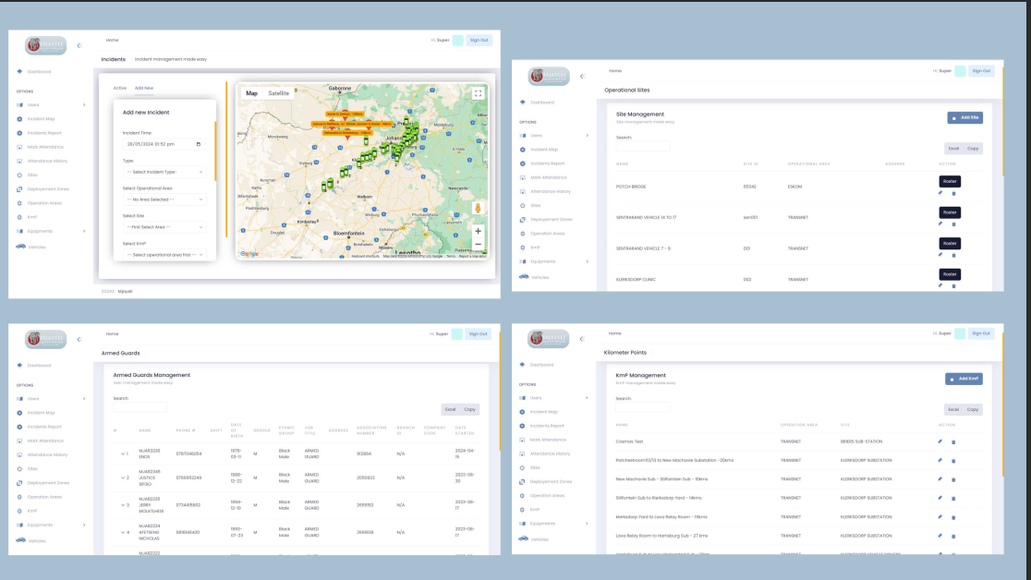Click edit pencil for Cosmos Test KmP

[940, 441]
